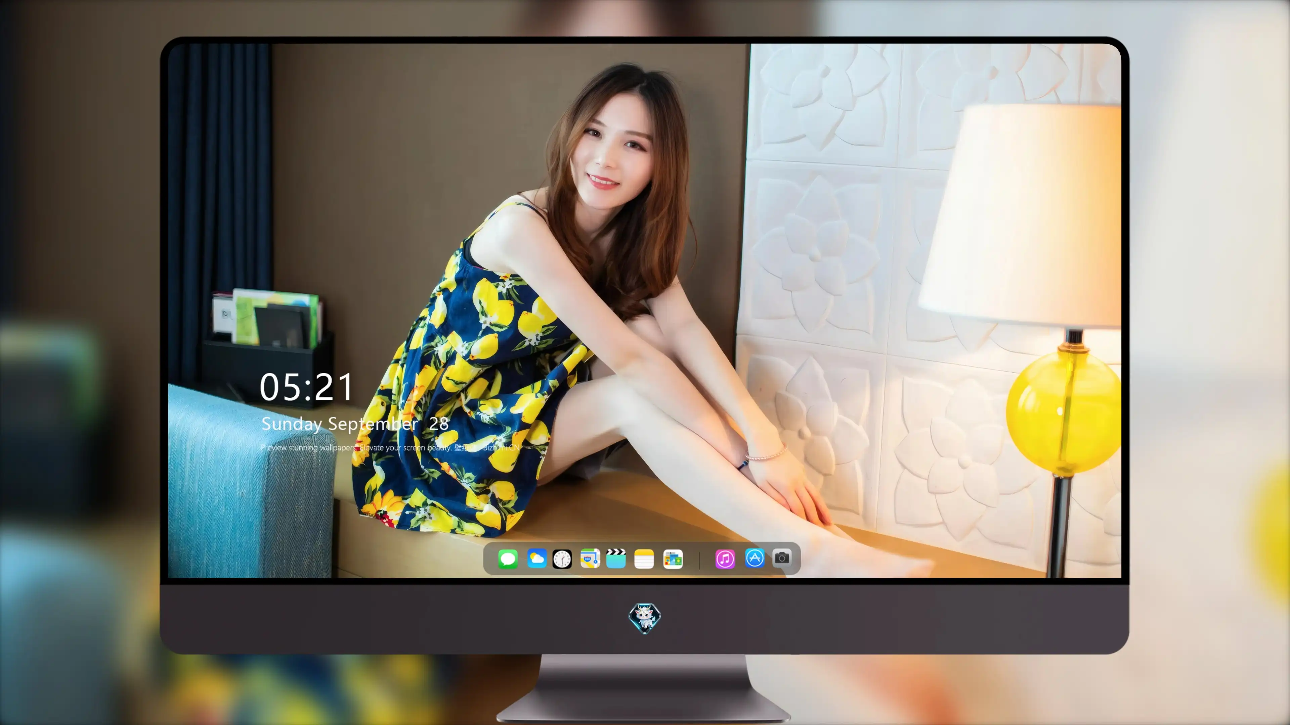Open the Newsstand-style collage dock icon
Viewport: 1290px width, 725px height.
tap(673, 559)
